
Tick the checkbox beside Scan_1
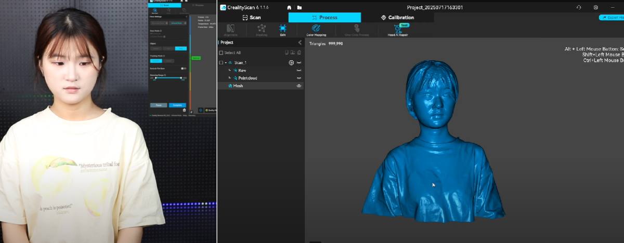pyautogui.click(x=221, y=62)
